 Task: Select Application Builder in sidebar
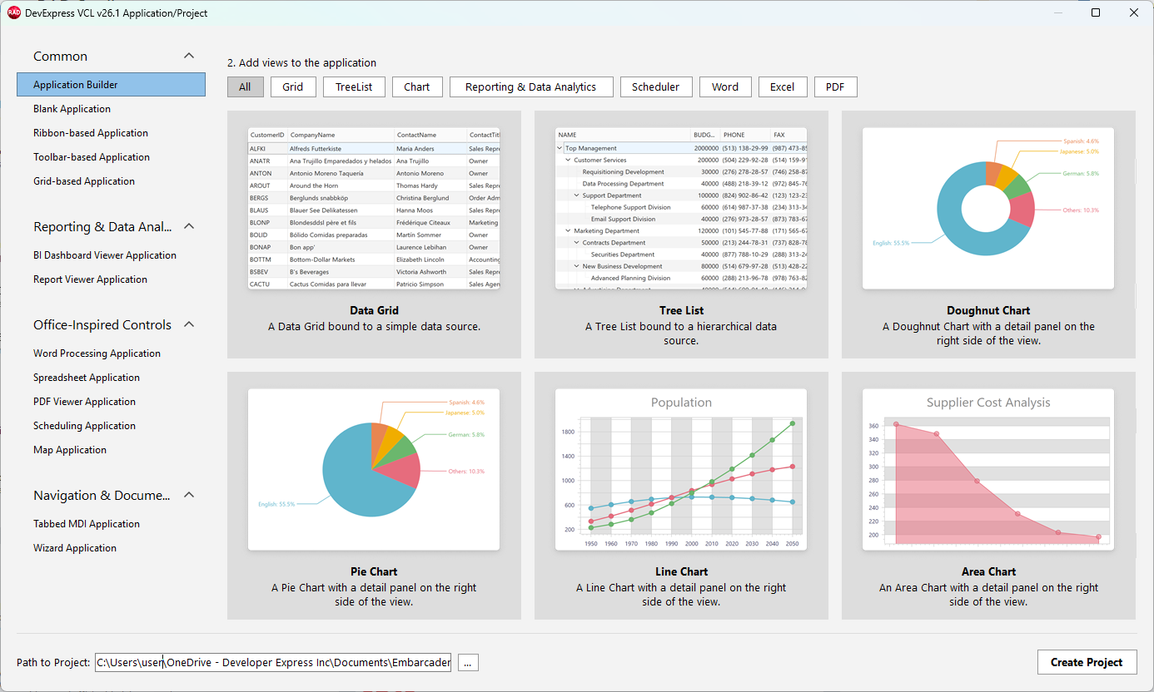pos(111,85)
